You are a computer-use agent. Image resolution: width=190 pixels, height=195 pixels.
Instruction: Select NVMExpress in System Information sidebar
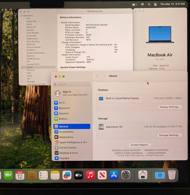pos(33,59)
